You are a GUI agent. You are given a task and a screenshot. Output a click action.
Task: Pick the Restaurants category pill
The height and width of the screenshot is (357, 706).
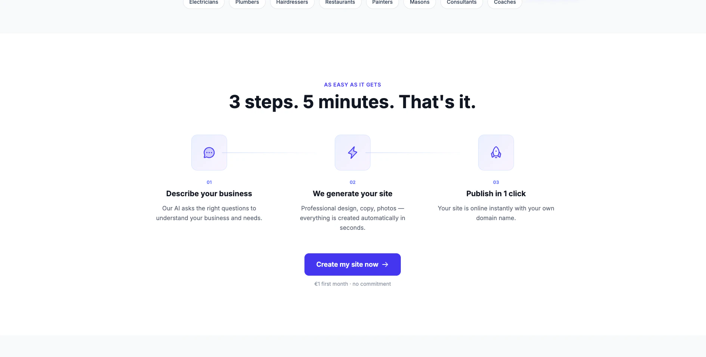click(340, 3)
